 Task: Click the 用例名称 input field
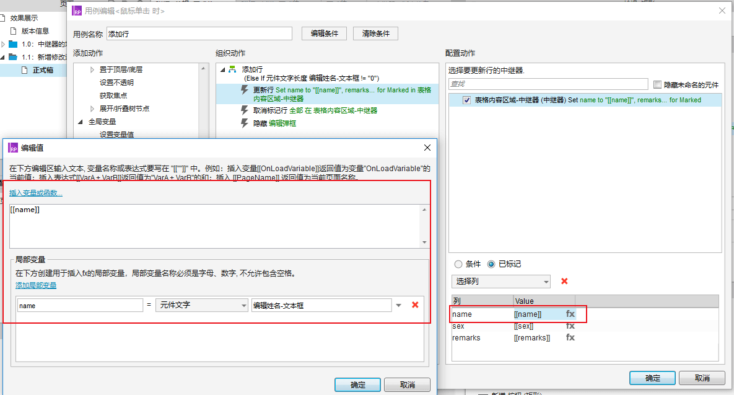(x=199, y=33)
